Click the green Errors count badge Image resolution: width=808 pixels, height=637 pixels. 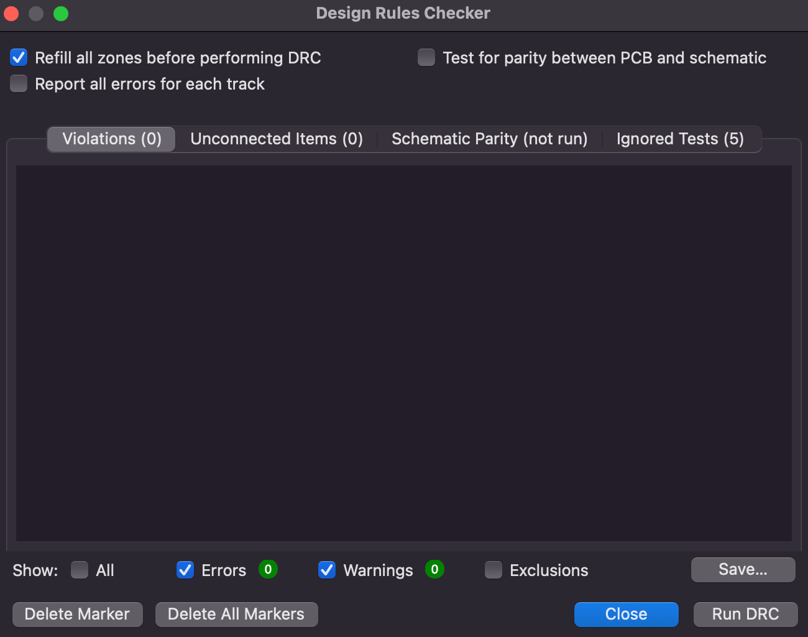pyautogui.click(x=268, y=569)
